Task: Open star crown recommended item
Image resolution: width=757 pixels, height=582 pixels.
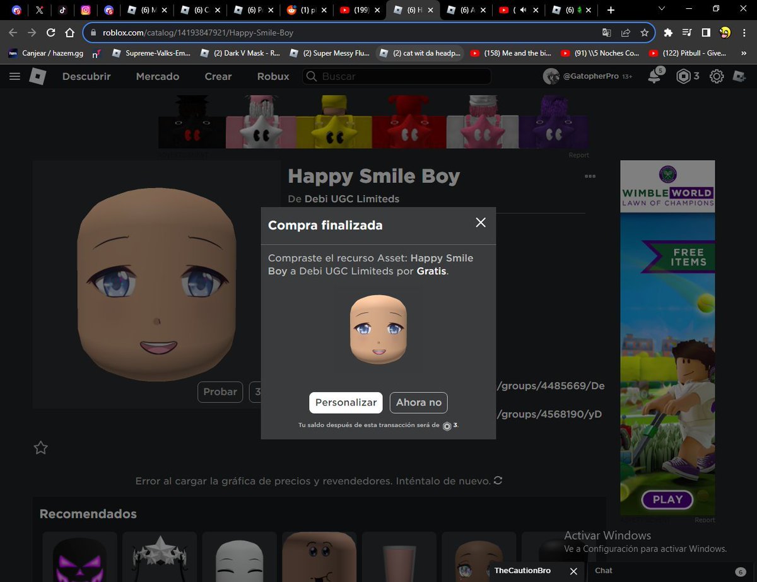Action: click(160, 557)
